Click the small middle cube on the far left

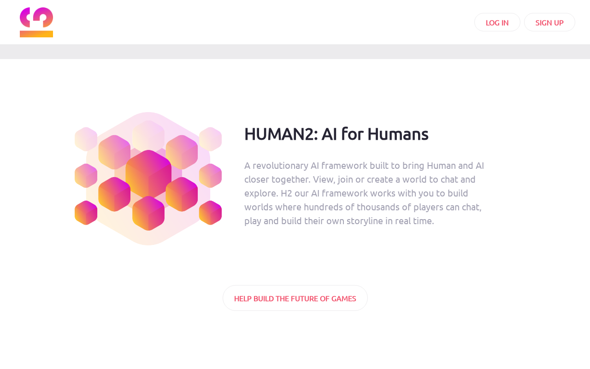pos(86,176)
